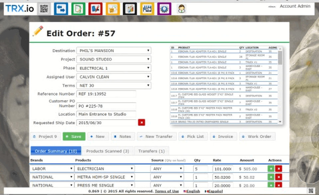Screen dimensions: 319x195
Task: Clear the Requested Ship Date with red X
Action: [142, 122]
